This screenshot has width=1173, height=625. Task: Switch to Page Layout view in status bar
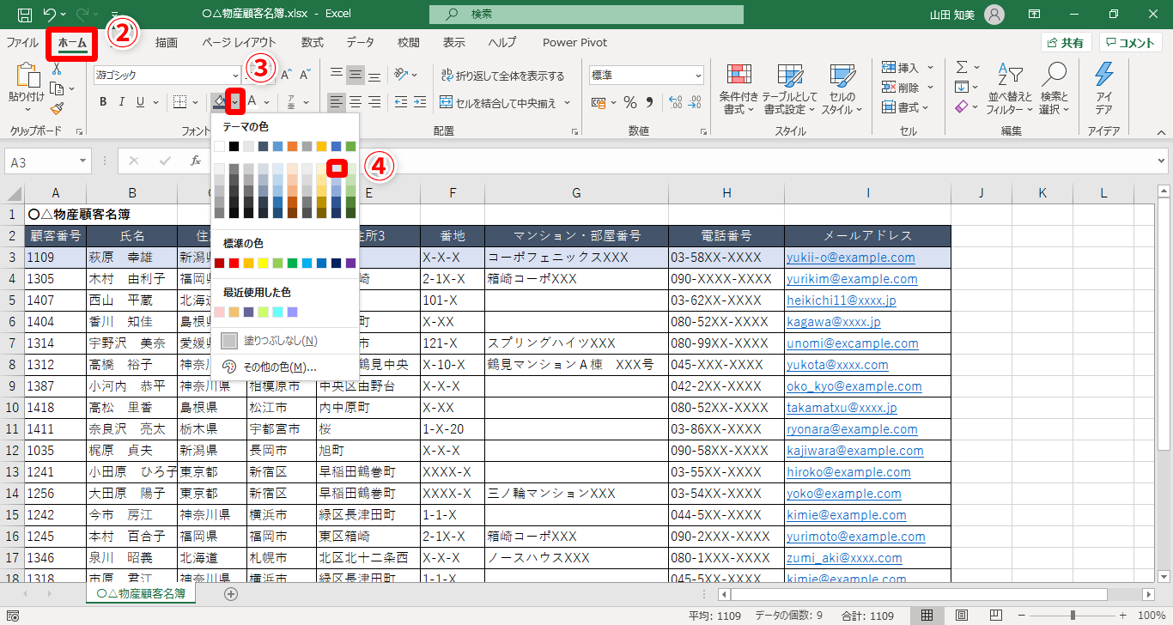click(962, 615)
